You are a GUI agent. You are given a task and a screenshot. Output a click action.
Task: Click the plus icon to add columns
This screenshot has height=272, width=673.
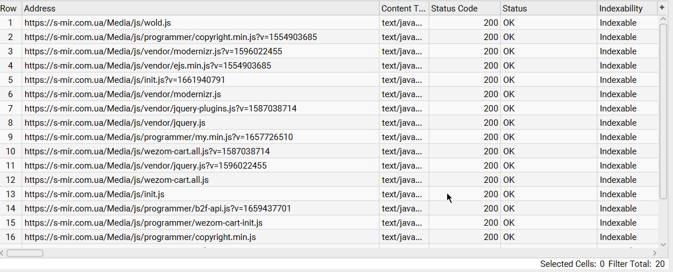click(663, 8)
